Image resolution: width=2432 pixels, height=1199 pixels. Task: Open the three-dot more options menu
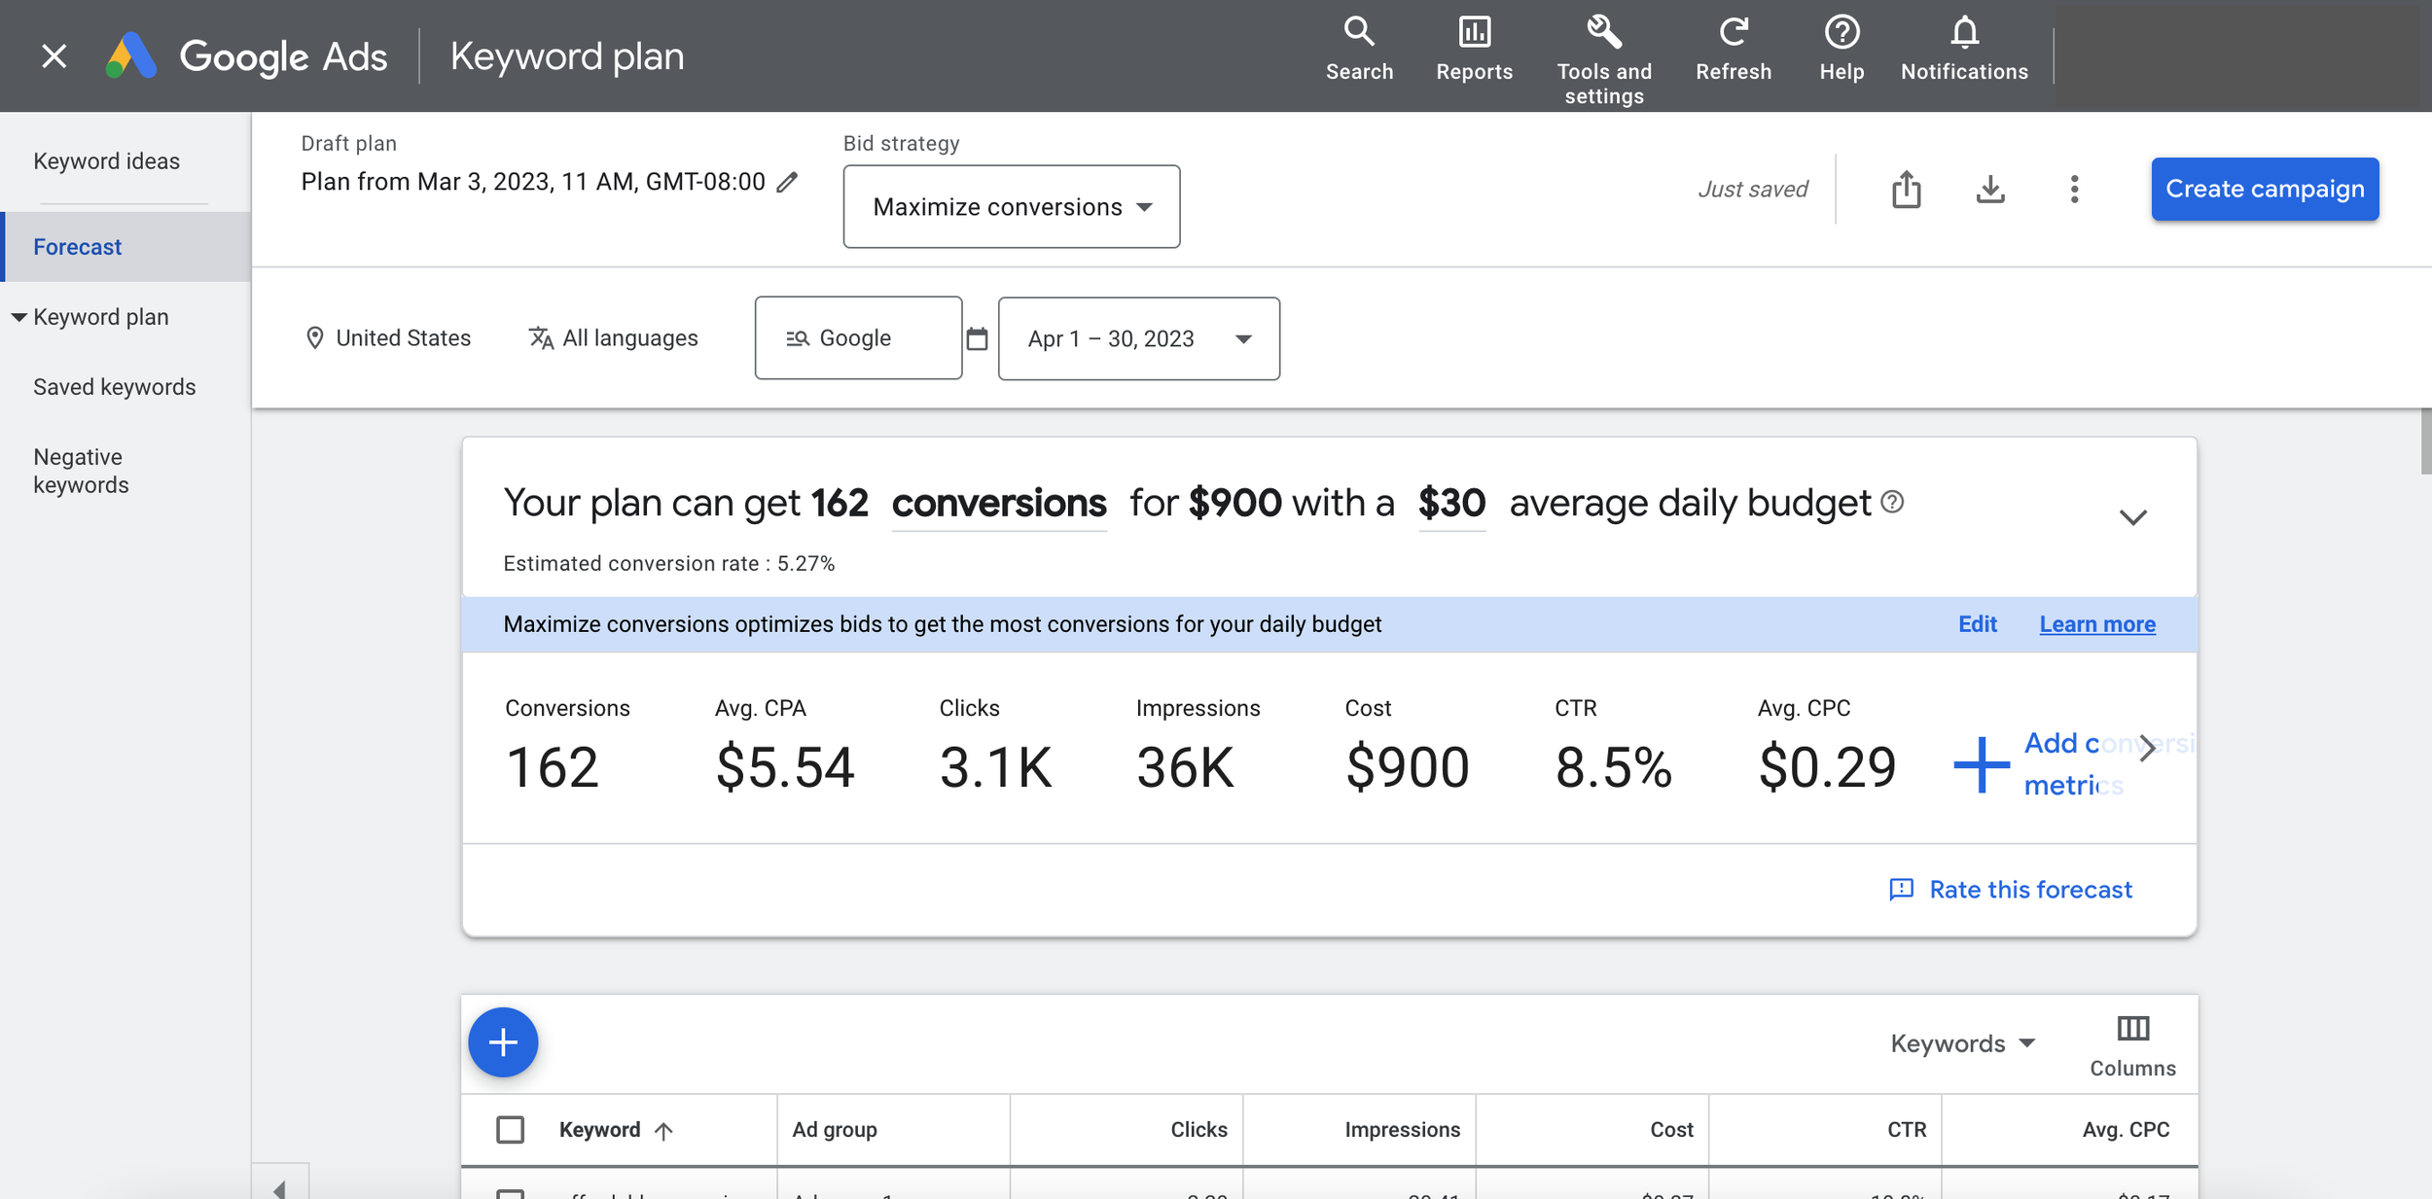click(2074, 189)
